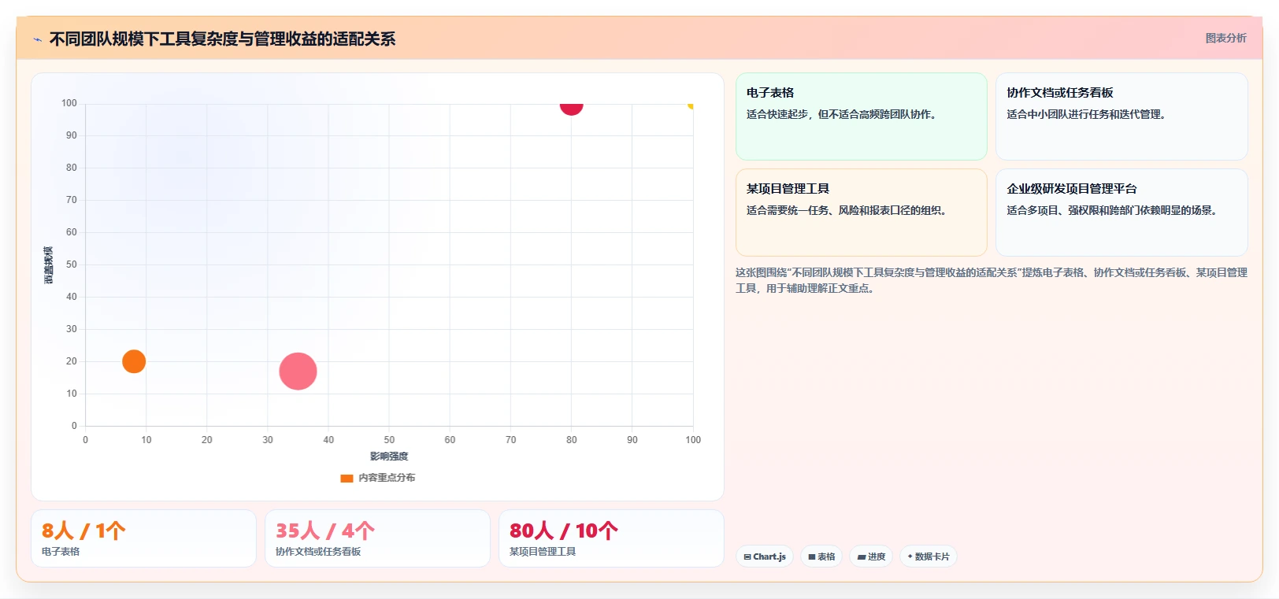
Task: Click the 35人 / 4个 stat card
Action: coord(377,538)
